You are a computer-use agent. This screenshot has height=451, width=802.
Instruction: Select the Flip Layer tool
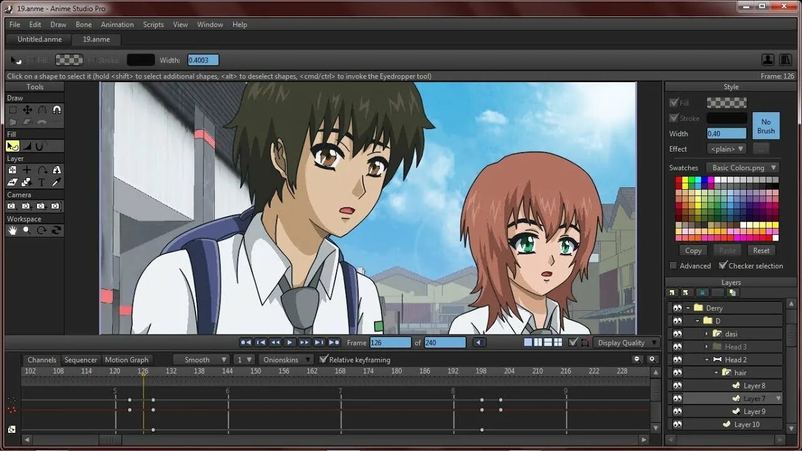click(x=56, y=170)
